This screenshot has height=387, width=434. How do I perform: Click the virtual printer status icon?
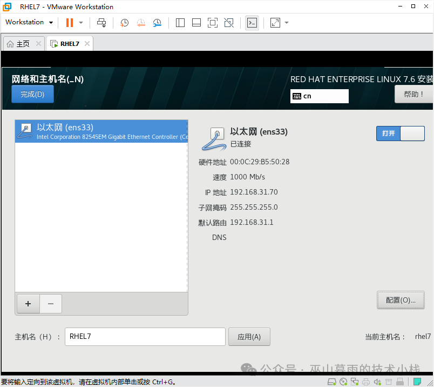(367, 381)
